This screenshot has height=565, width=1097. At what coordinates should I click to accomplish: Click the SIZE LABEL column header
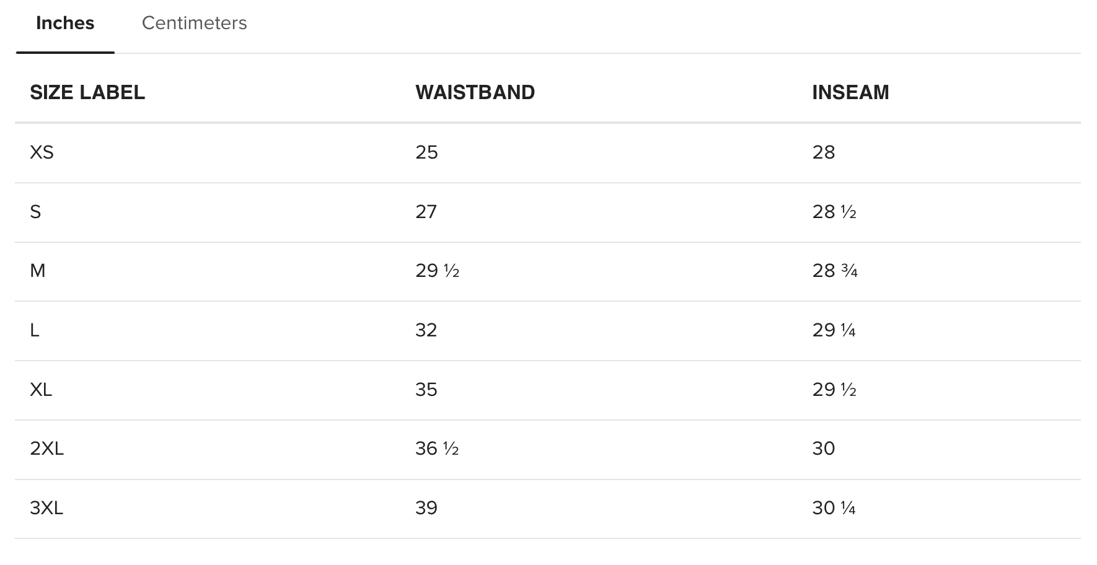click(x=87, y=92)
